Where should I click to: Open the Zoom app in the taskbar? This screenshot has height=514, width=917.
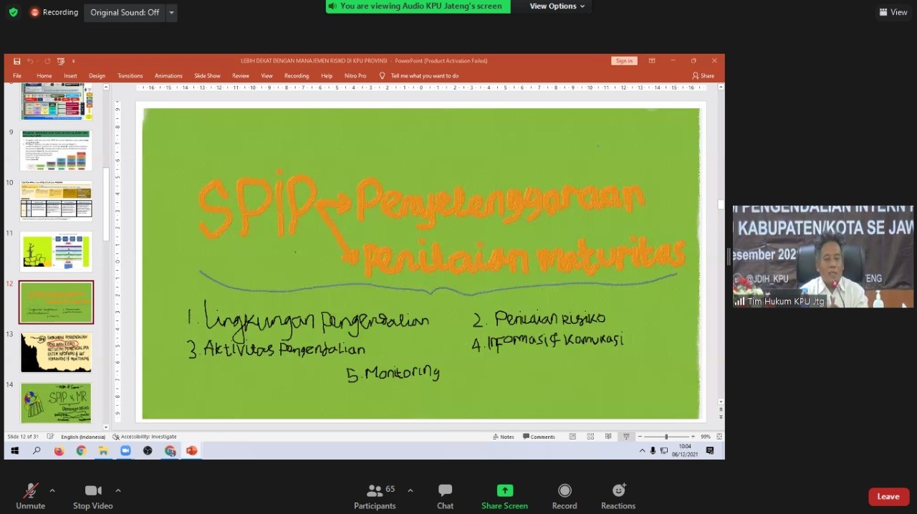pyautogui.click(x=125, y=451)
